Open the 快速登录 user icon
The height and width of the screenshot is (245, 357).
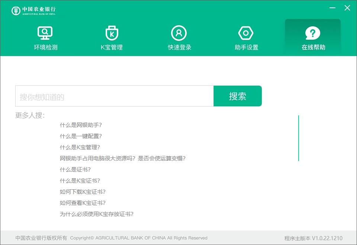pyautogui.click(x=179, y=33)
